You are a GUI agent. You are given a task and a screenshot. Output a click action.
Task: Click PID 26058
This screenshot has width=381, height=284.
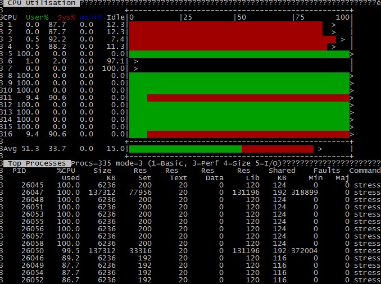point(33,244)
